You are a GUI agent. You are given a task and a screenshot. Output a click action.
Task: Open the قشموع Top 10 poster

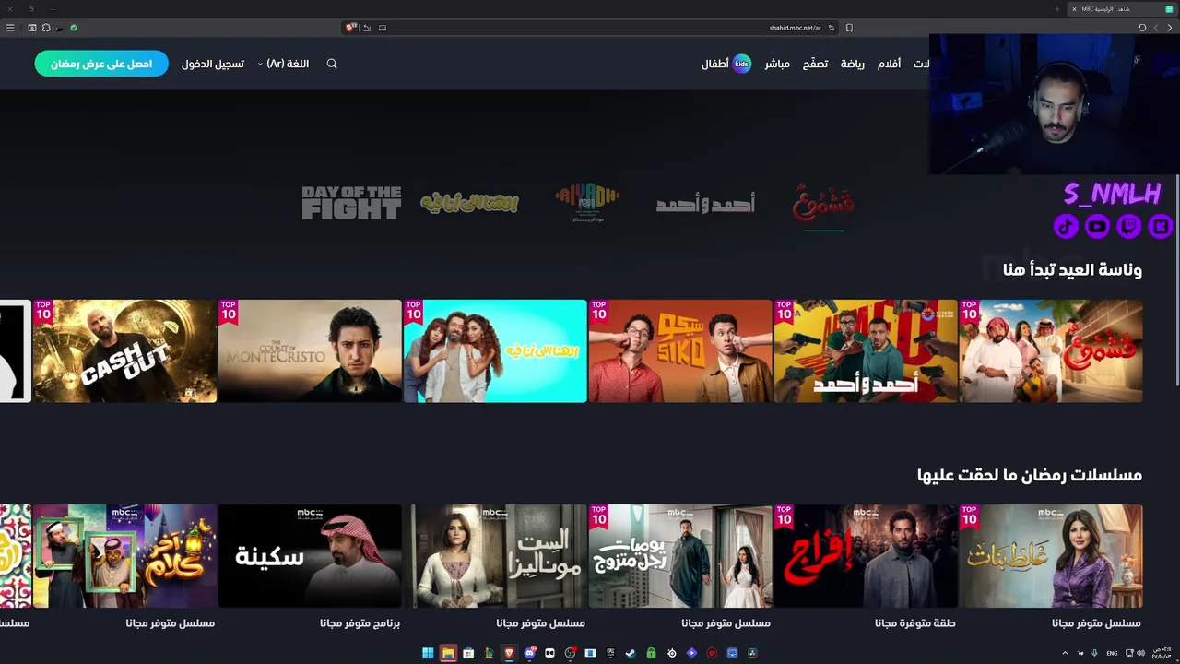1051,350
